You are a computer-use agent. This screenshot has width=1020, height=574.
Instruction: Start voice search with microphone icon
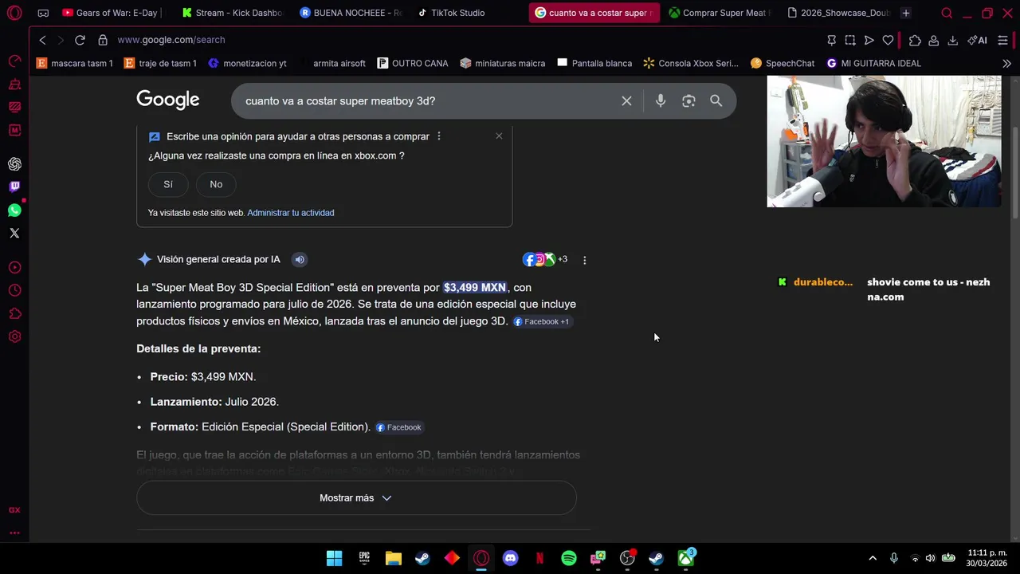(661, 101)
